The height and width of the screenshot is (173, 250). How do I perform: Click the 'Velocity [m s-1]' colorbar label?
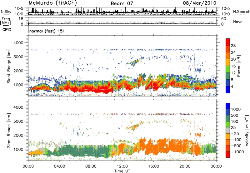coord(247,130)
